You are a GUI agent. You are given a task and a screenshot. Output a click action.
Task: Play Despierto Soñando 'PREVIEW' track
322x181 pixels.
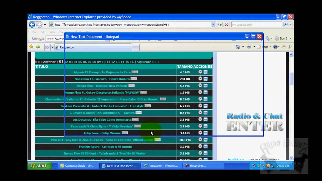pos(200,92)
